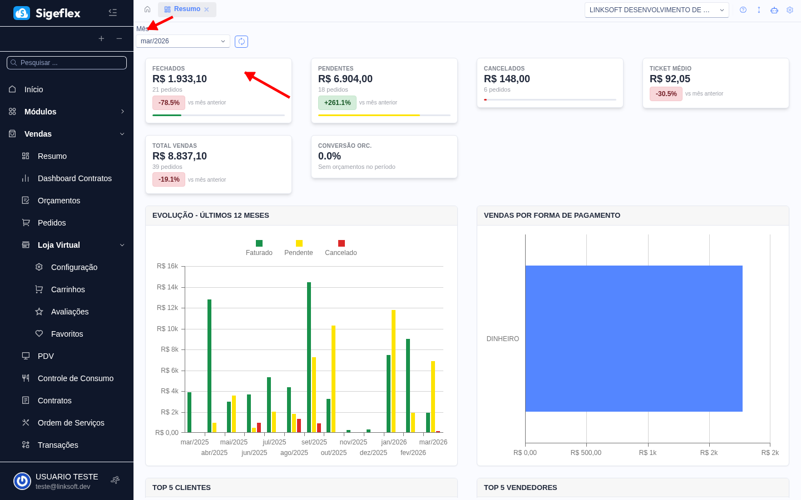Collapse the sidebar with the collapse icon
The width and height of the screenshot is (801, 500).
(113, 12)
